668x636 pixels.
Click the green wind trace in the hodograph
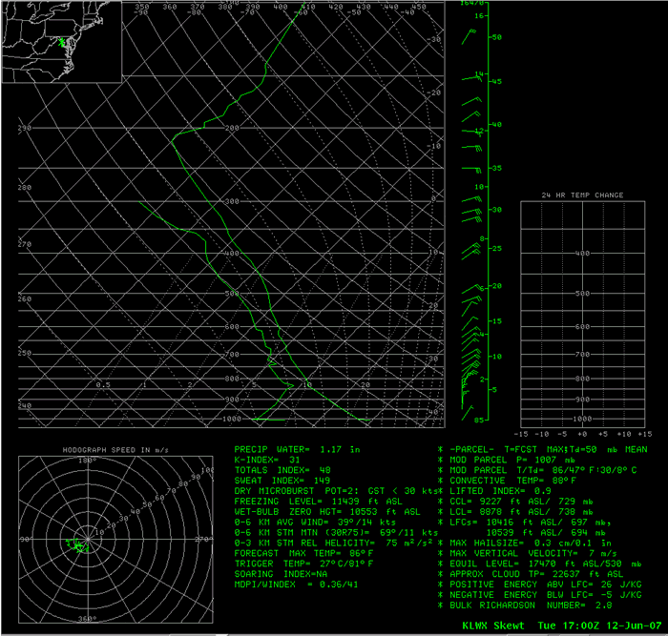[x=77, y=544]
